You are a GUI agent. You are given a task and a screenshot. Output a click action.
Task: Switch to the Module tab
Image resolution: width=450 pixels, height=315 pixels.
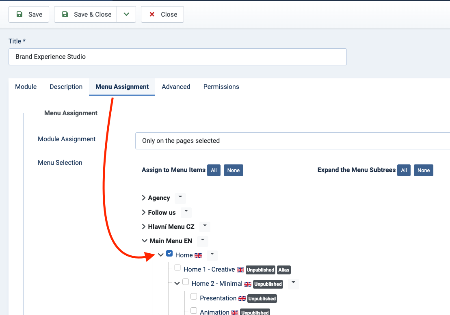coord(26,86)
